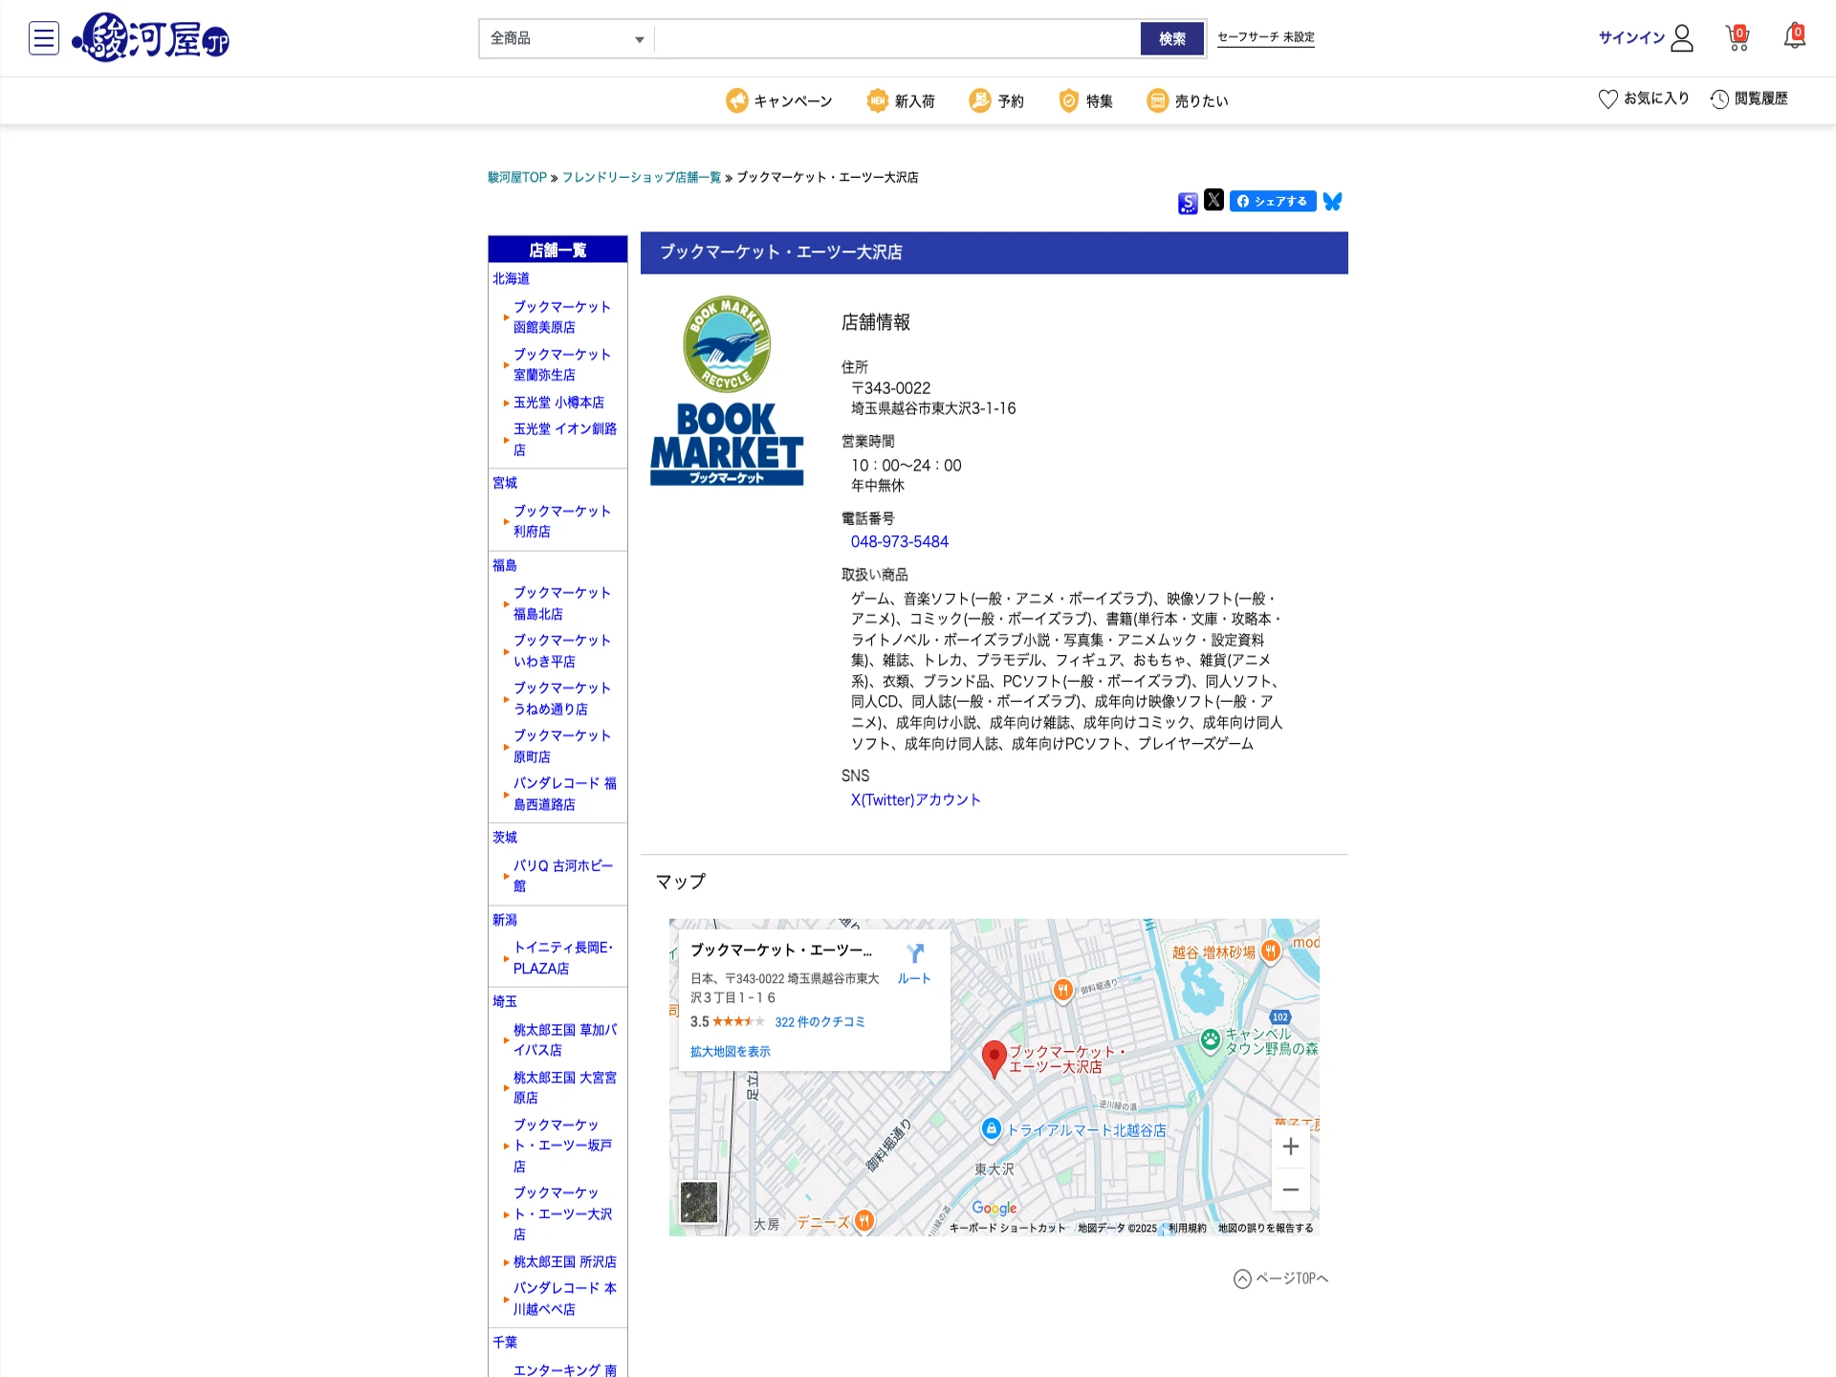Open the 新入荷 menu item
This screenshot has height=1377, width=1836.
click(x=901, y=100)
